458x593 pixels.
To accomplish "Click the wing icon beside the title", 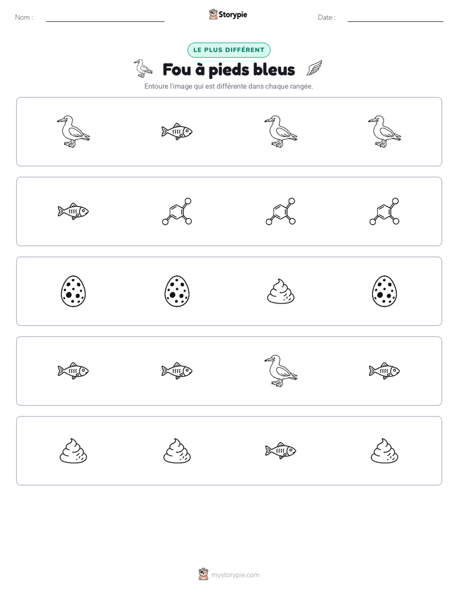I will (314, 69).
